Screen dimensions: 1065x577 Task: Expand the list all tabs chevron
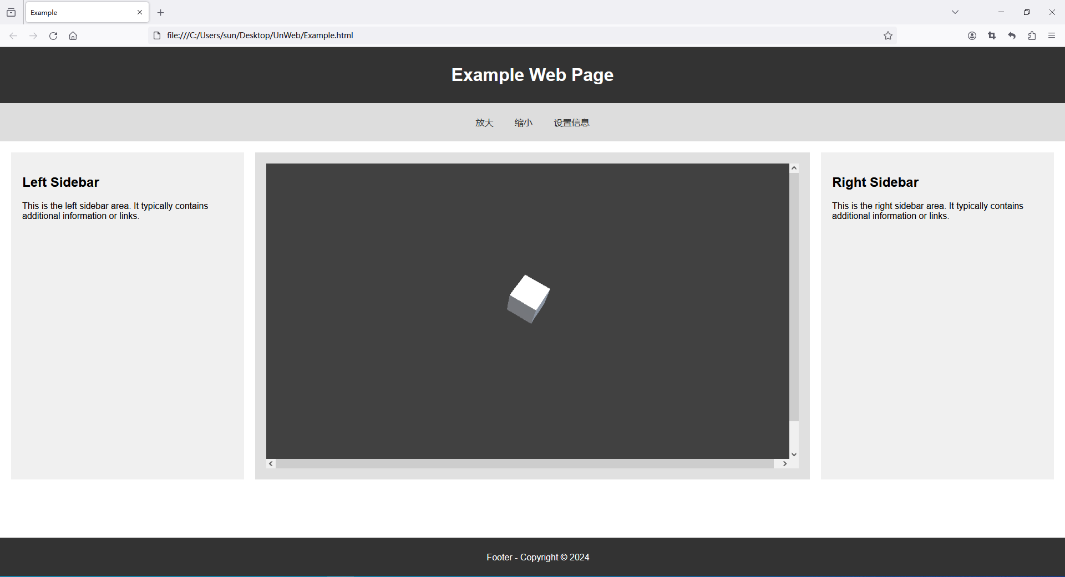pos(955,12)
